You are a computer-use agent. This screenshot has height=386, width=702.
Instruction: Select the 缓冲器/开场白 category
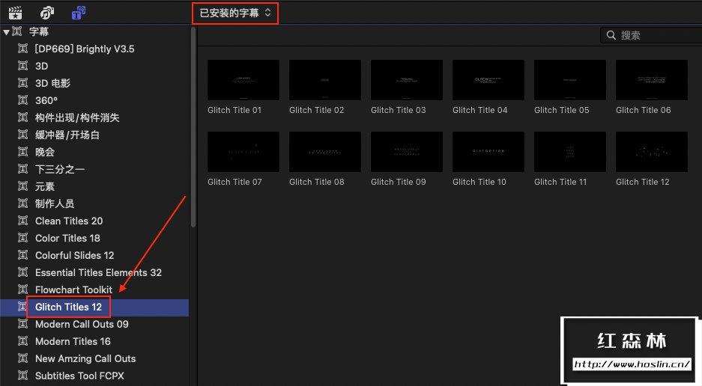67,135
